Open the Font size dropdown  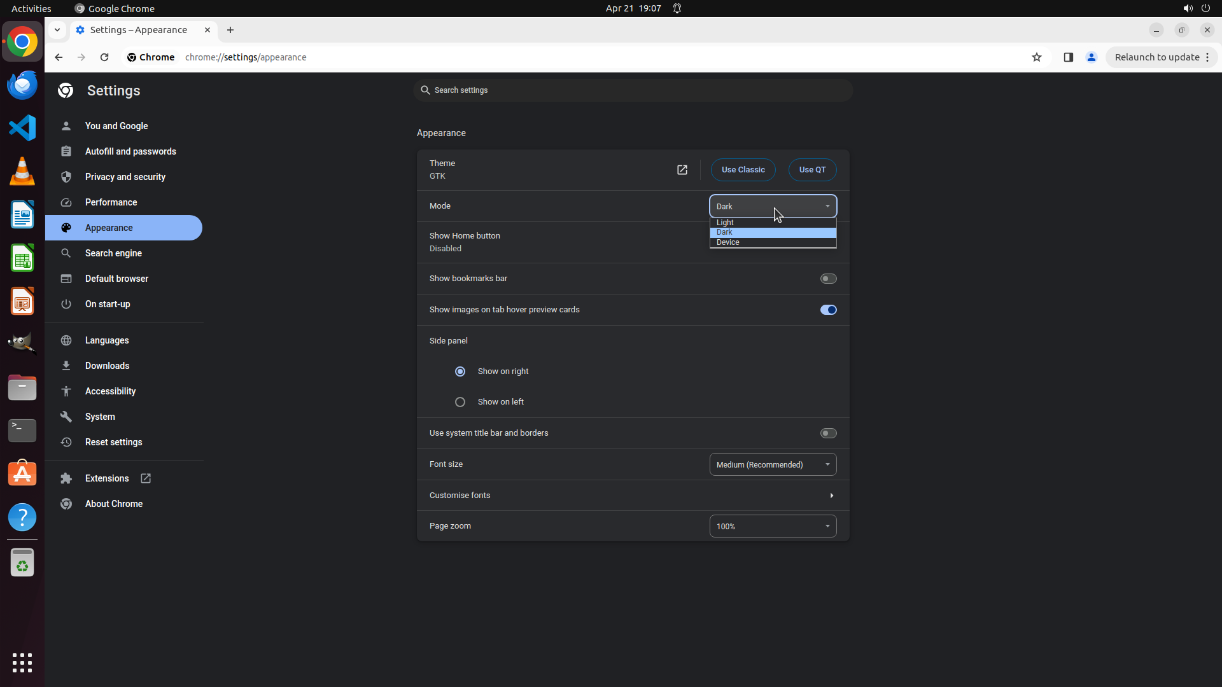coord(773,465)
